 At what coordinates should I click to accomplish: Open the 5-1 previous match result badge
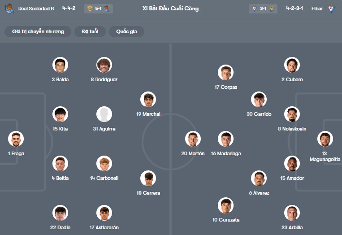coord(98,9)
